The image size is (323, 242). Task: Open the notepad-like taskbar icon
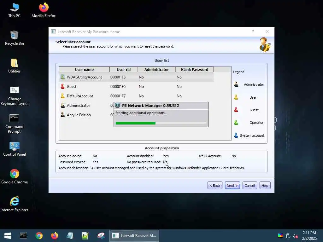(x=70, y=236)
